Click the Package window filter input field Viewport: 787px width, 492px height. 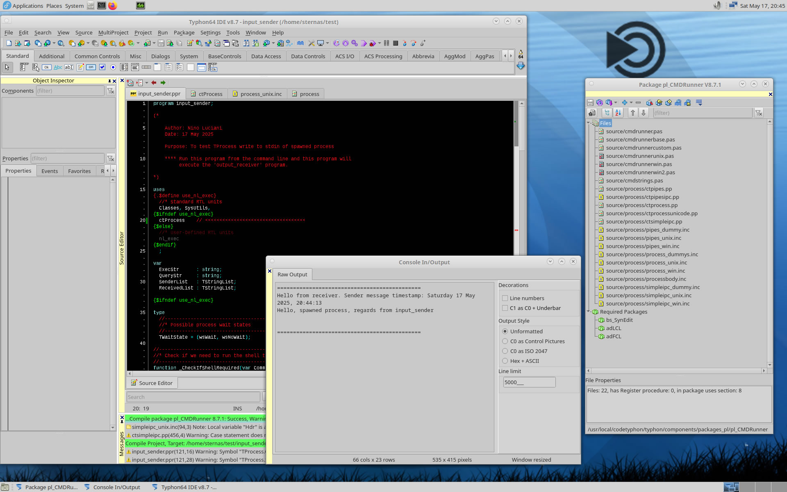tap(703, 113)
